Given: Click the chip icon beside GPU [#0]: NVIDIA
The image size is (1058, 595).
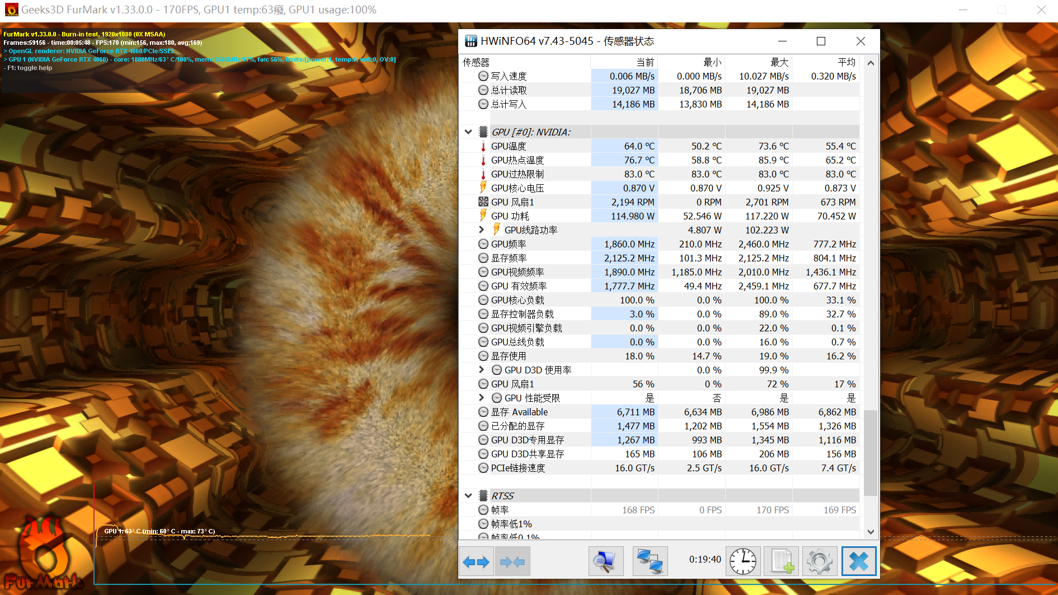Looking at the screenshot, I should click(483, 132).
